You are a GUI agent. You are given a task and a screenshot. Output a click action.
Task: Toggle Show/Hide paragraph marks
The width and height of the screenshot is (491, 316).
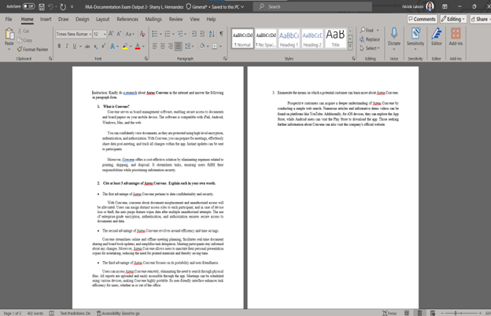click(221, 34)
